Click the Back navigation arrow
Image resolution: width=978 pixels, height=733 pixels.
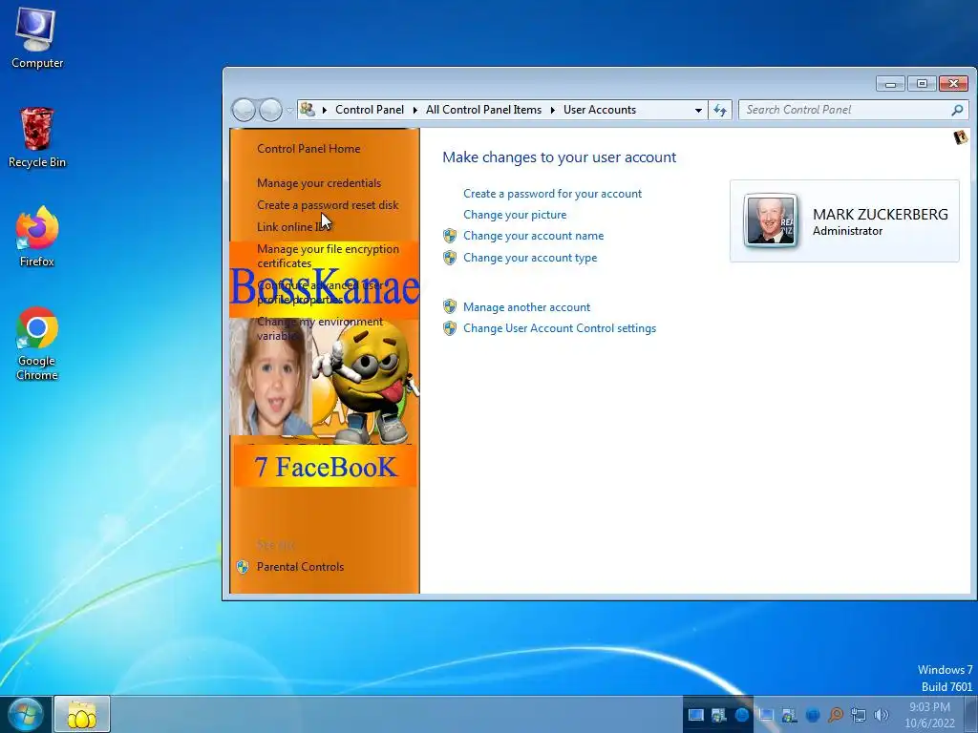[x=244, y=111]
